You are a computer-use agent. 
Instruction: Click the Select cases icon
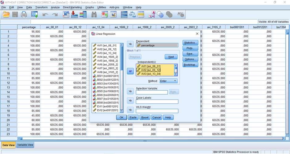(141, 14)
